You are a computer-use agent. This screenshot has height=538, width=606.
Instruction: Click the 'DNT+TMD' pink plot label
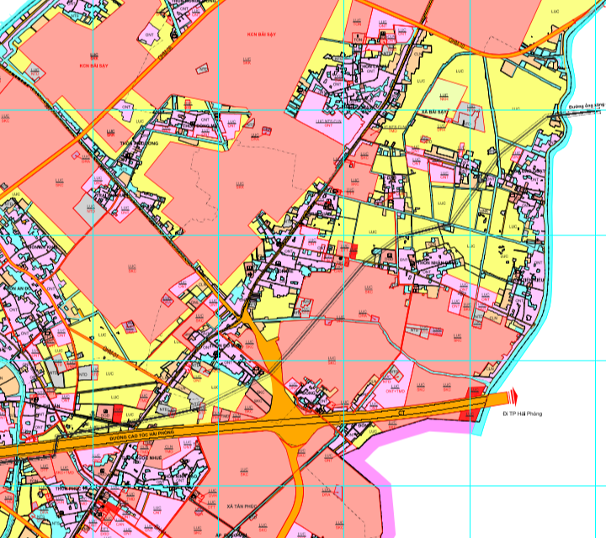394,391
